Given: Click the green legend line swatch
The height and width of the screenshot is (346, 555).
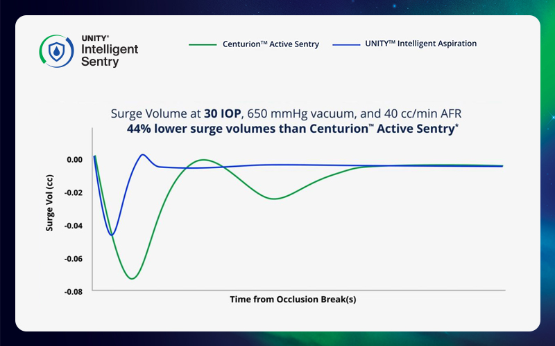Looking at the screenshot, I should click(203, 45).
